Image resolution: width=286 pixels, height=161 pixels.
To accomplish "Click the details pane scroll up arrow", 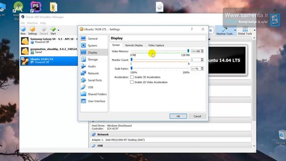I will click(254, 38).
